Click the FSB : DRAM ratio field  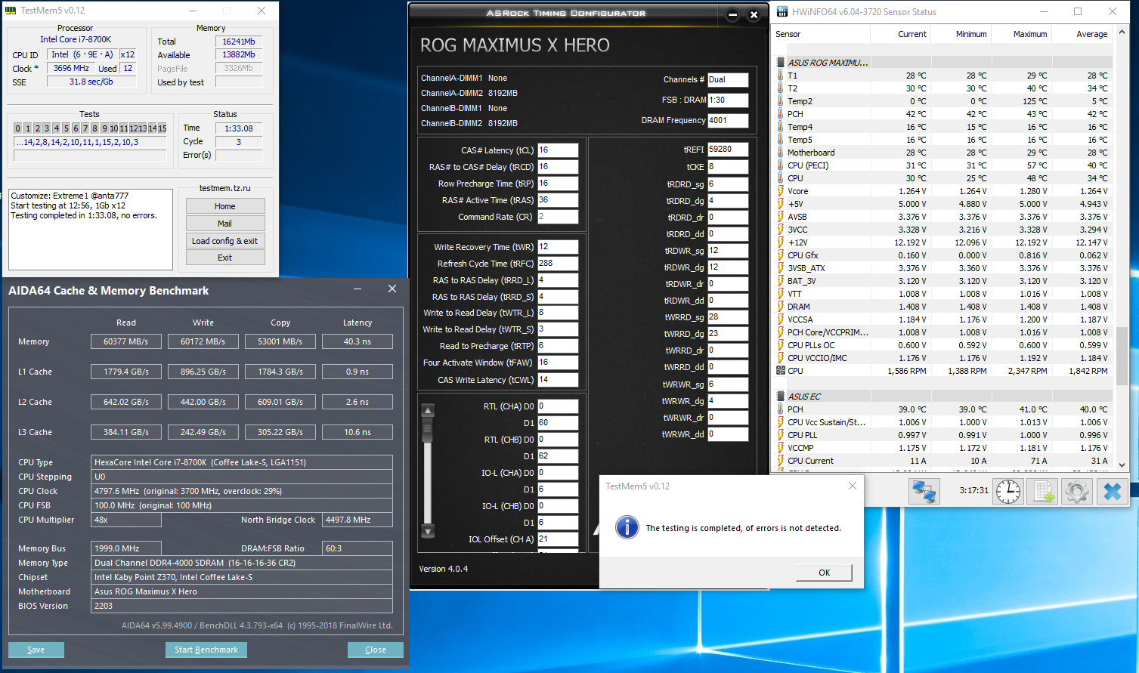(728, 100)
